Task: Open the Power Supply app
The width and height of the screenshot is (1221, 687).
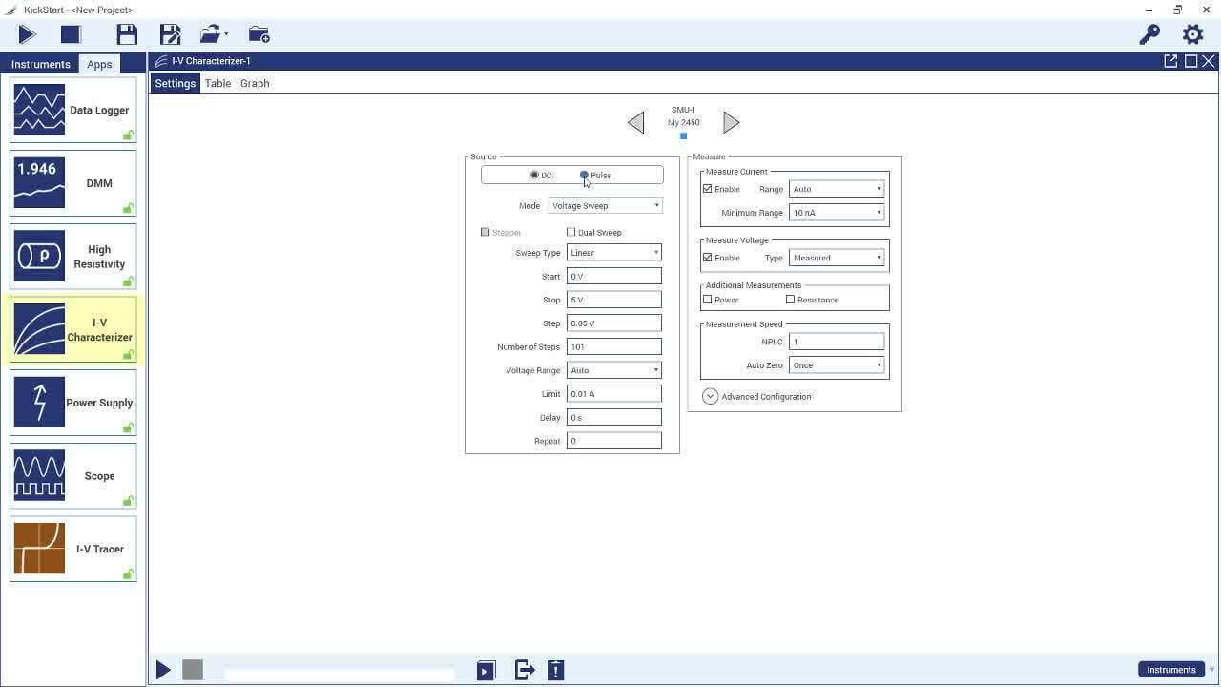Action: [x=73, y=402]
